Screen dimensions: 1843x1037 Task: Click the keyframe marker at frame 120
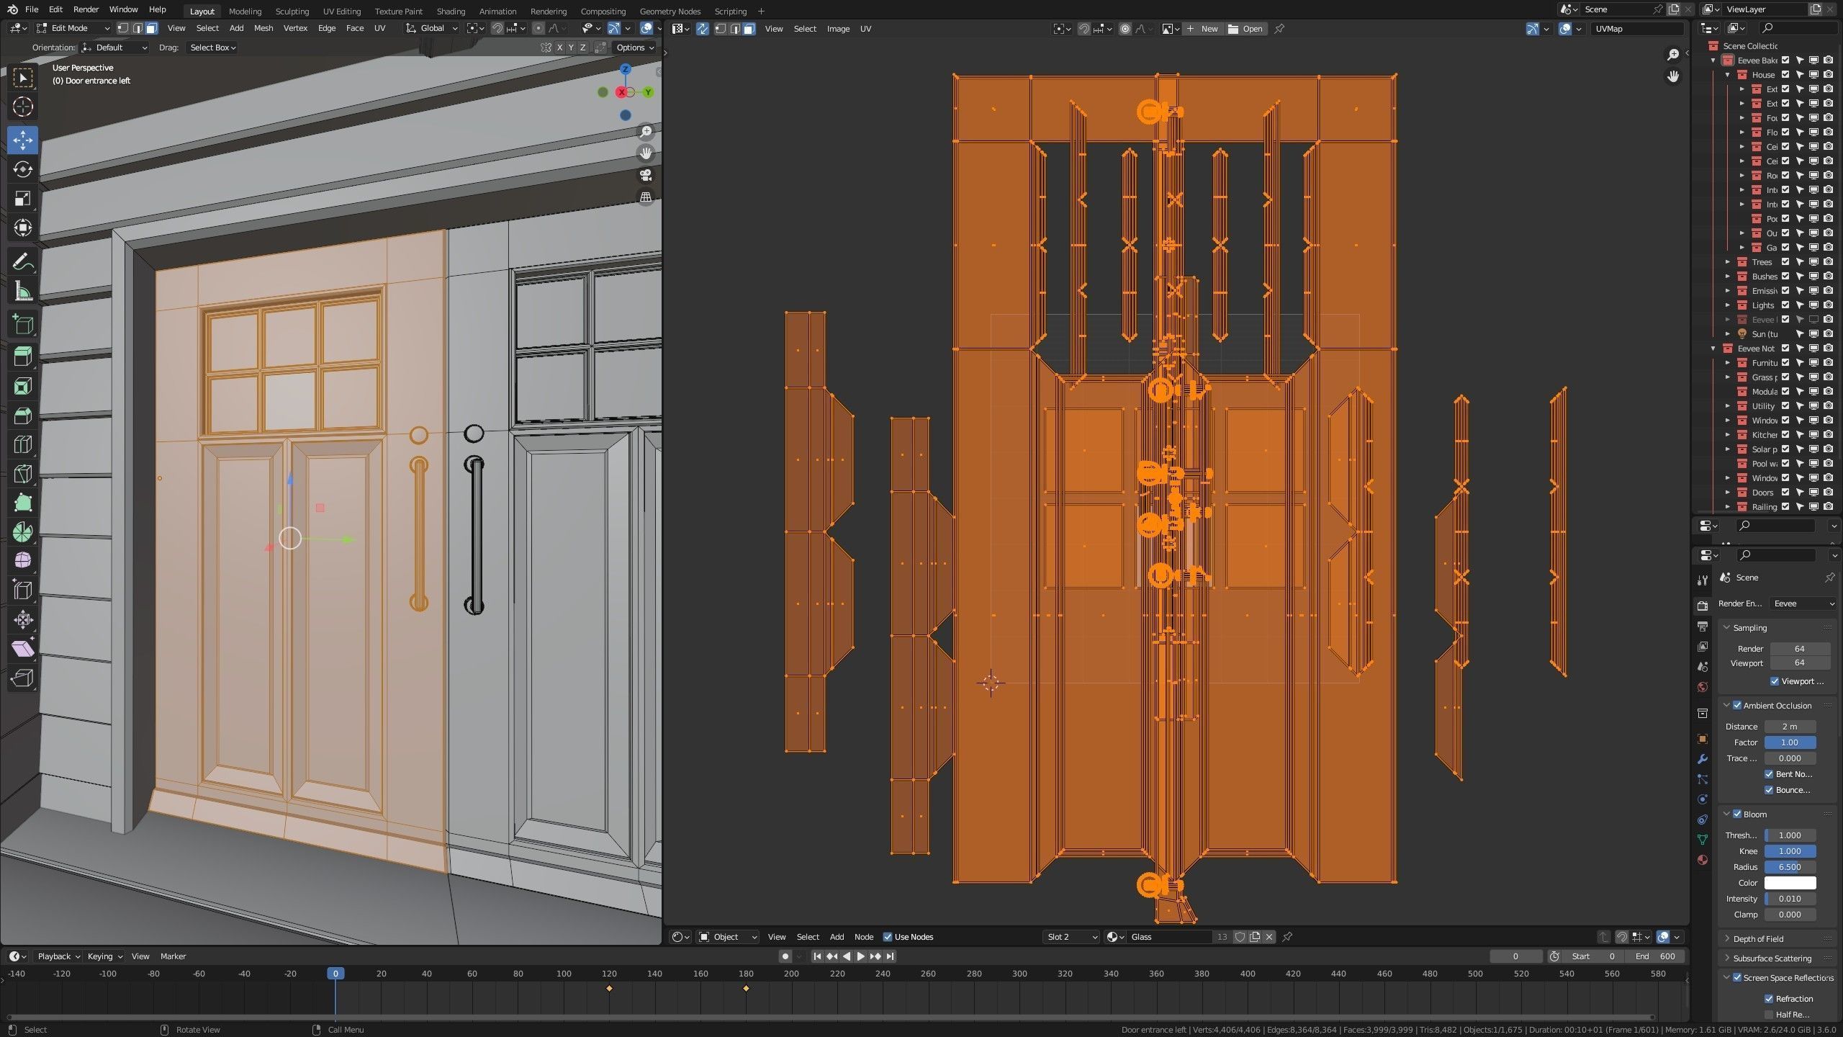pyautogui.click(x=609, y=988)
